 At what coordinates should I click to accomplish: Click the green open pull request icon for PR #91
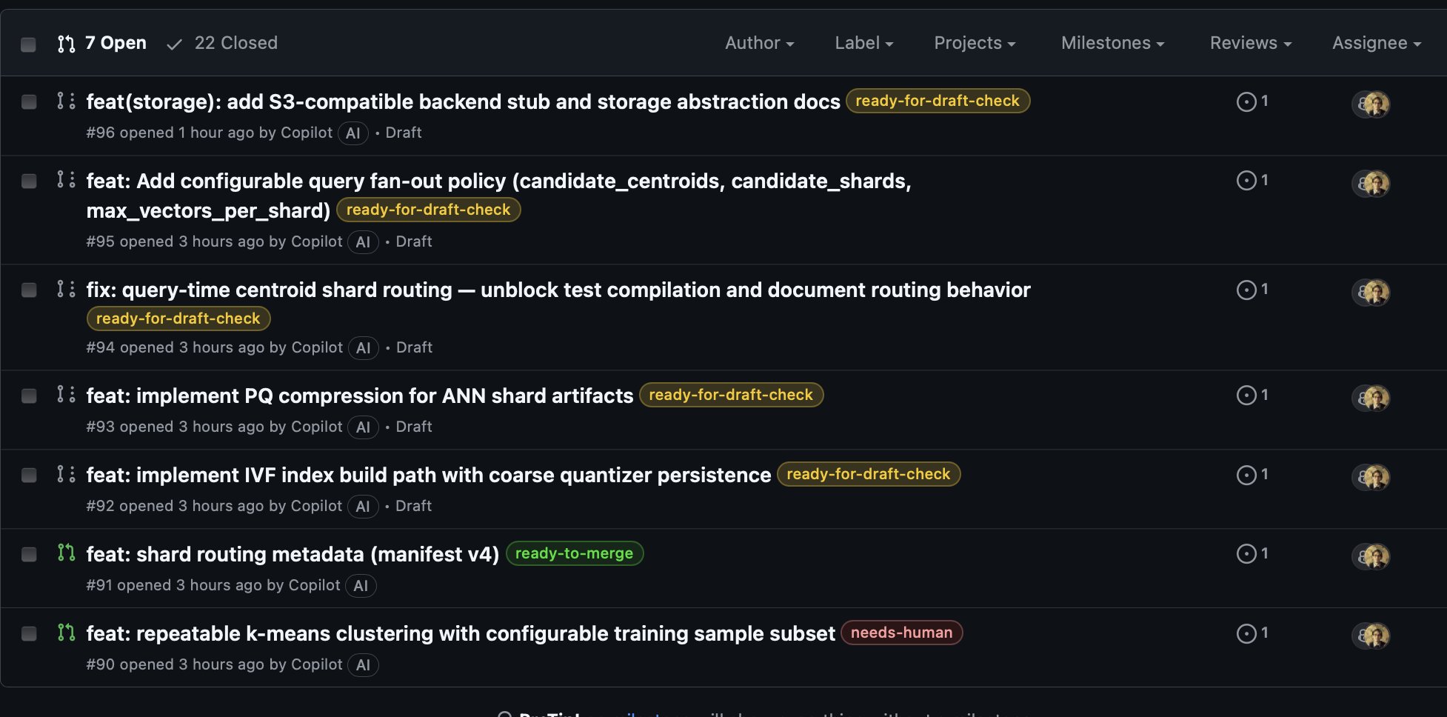pyautogui.click(x=66, y=553)
